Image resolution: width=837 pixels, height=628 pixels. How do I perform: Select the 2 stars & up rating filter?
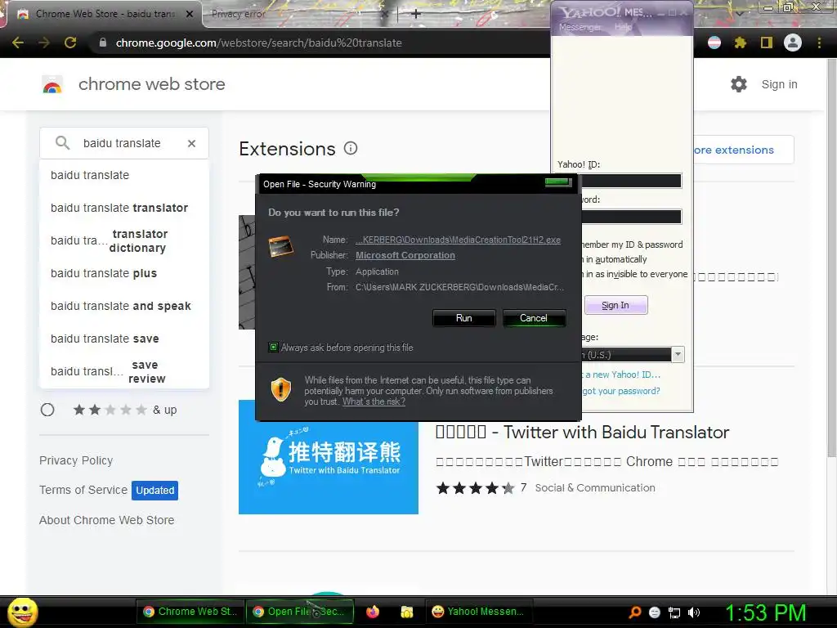47,410
